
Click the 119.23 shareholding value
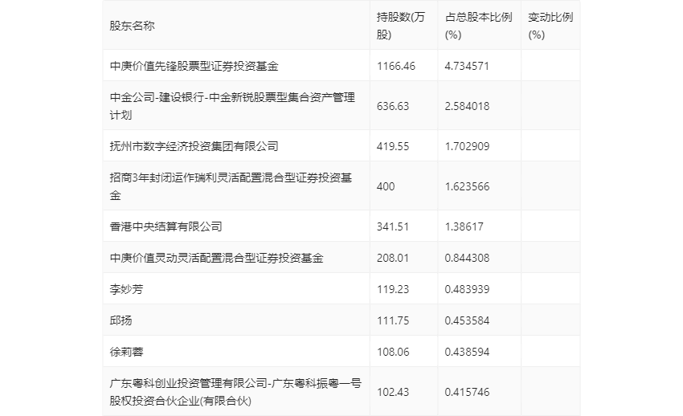(x=393, y=289)
